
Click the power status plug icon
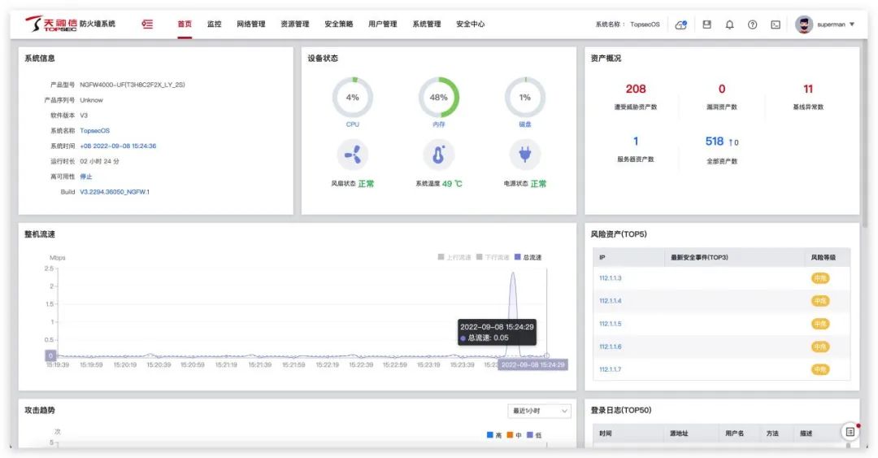coord(525,155)
